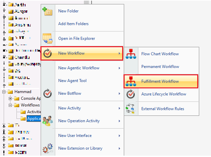Click the New Workflow checkmark clock icon

(x=47, y=53)
